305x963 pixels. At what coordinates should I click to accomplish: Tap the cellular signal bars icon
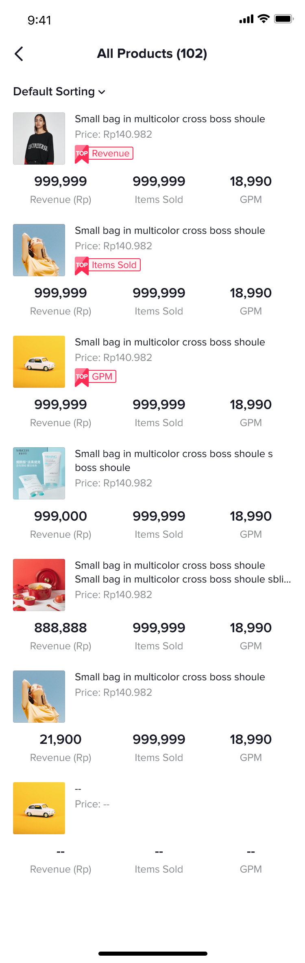pyautogui.click(x=246, y=19)
